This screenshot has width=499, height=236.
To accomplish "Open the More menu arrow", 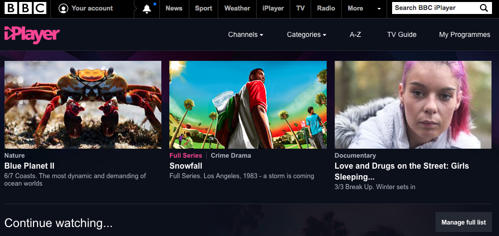I will tap(379, 8).
